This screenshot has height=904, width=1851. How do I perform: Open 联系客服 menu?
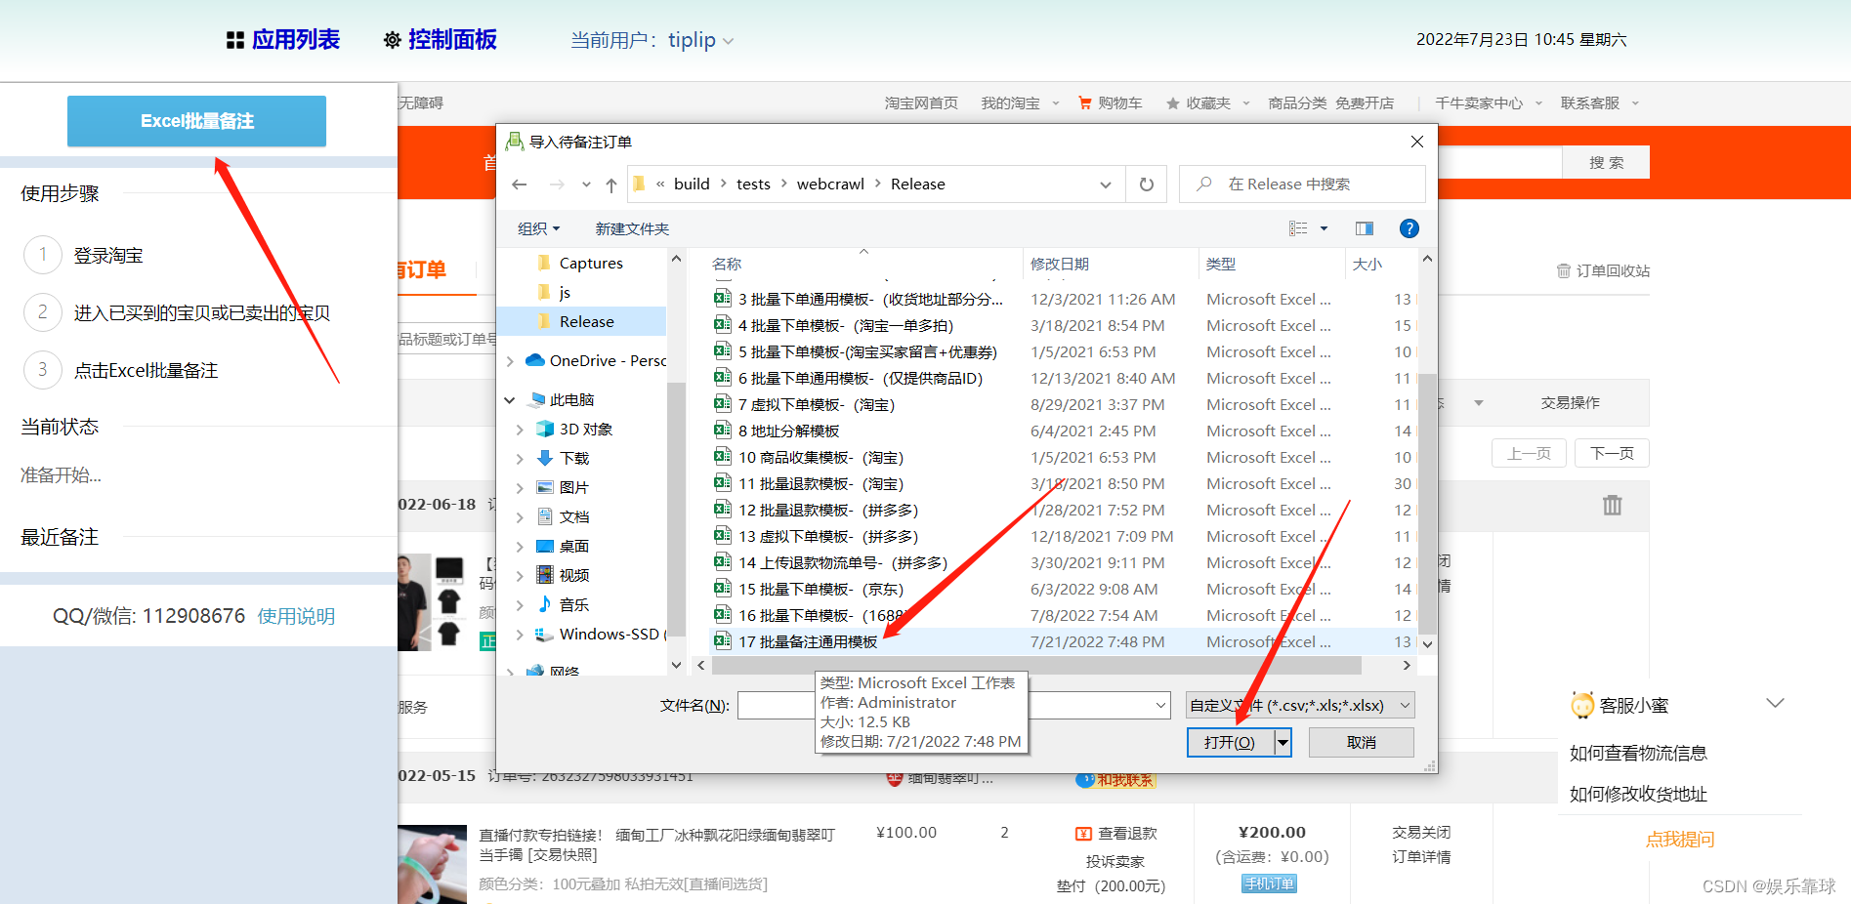(x=1600, y=103)
